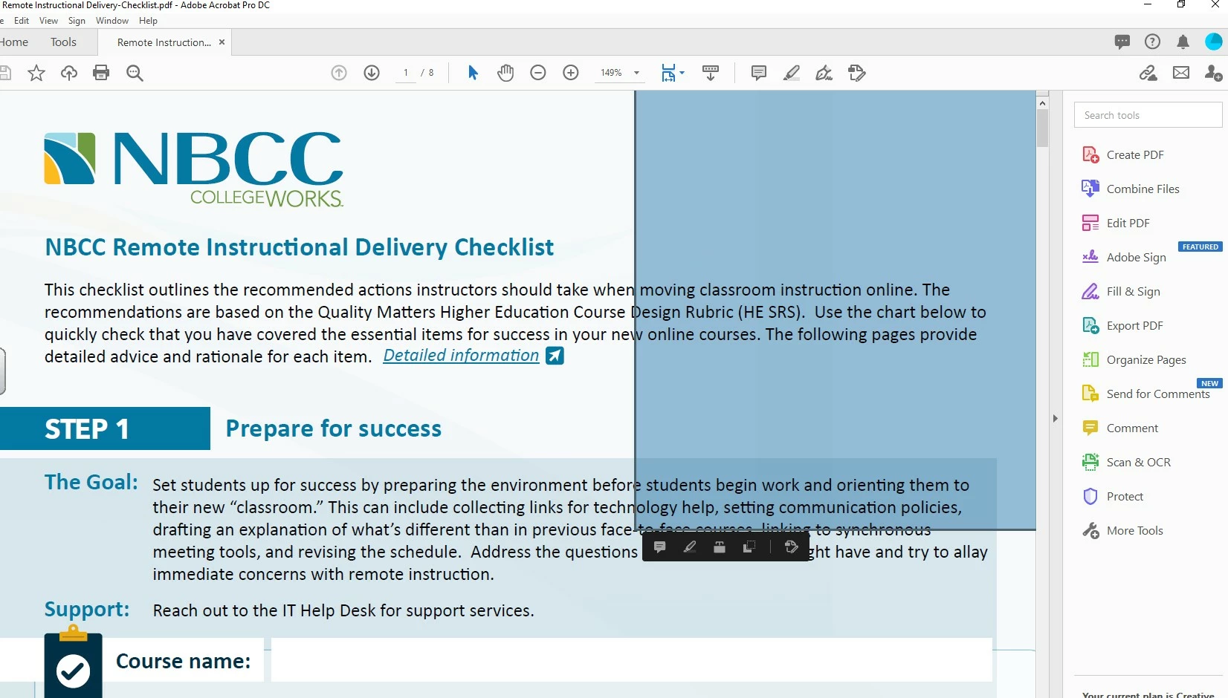Click the Course name text field
The width and height of the screenshot is (1228, 698).
click(x=632, y=660)
